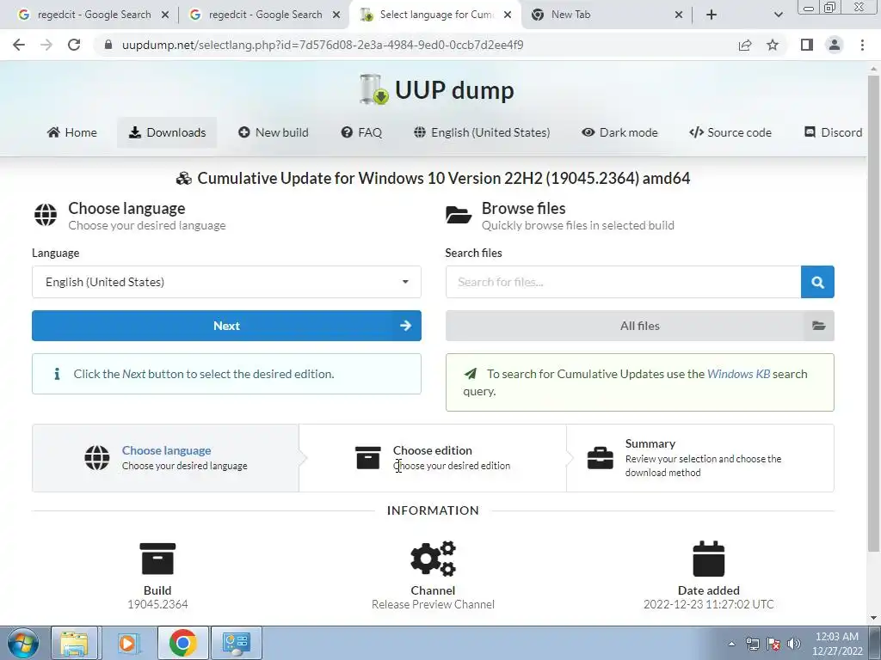The width and height of the screenshot is (881, 660).
Task: Open the Source code link
Action: click(x=730, y=132)
